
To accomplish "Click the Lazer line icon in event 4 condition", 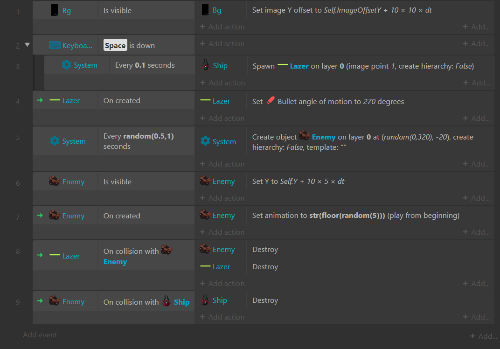I will coord(55,100).
